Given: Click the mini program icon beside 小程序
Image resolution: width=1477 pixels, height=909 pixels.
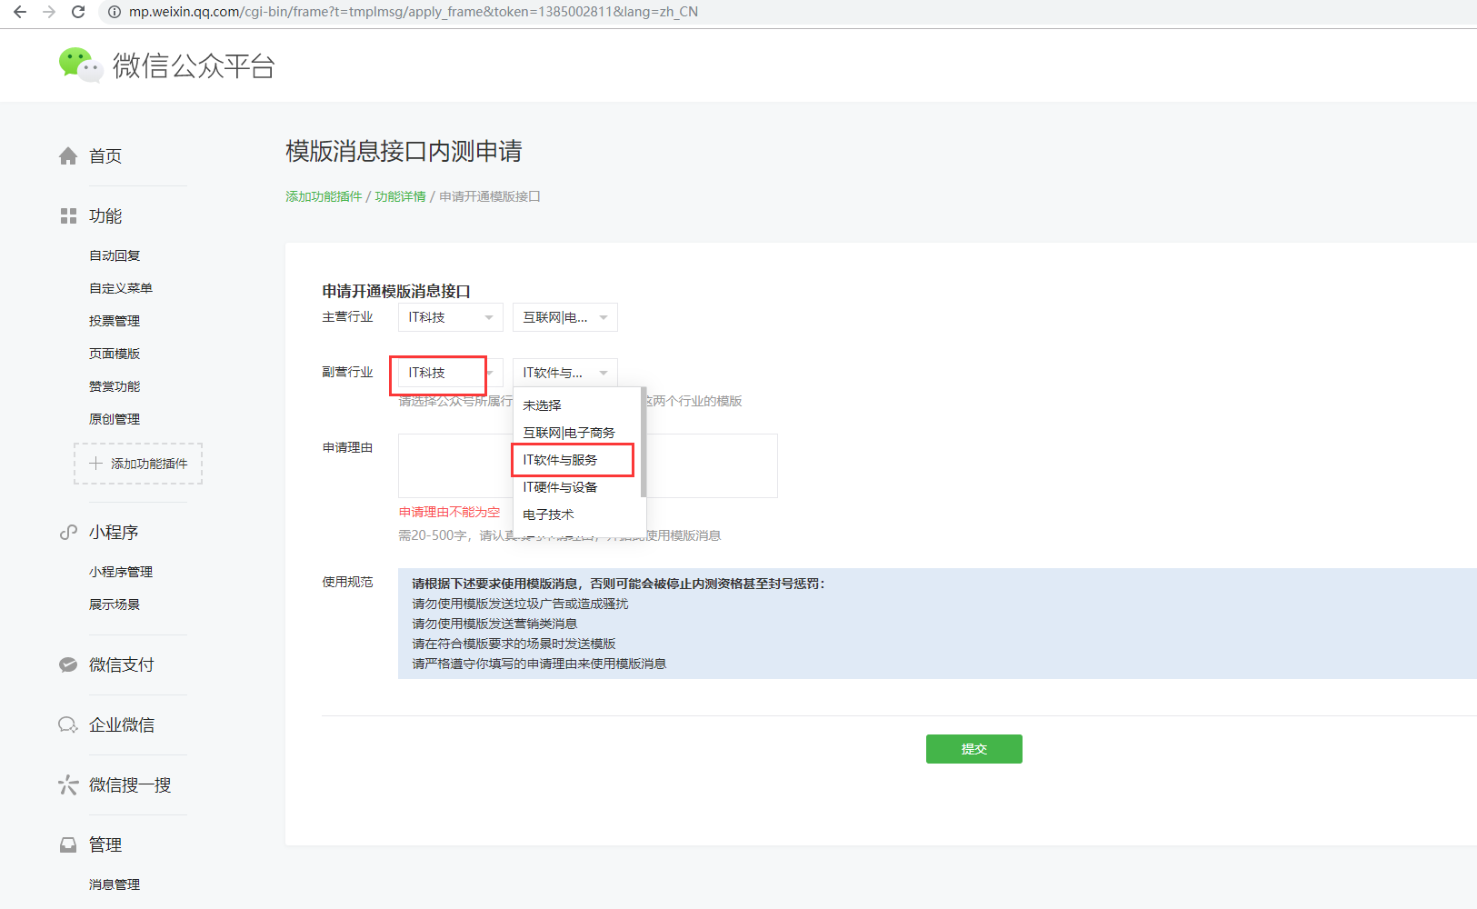Looking at the screenshot, I should pyautogui.click(x=68, y=533).
